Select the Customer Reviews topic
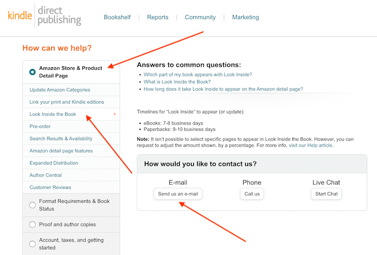Image resolution: width=377 pixels, height=255 pixels. 50,187
